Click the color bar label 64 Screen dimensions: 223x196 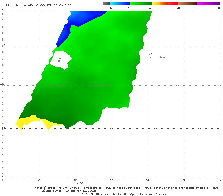point(196,8)
